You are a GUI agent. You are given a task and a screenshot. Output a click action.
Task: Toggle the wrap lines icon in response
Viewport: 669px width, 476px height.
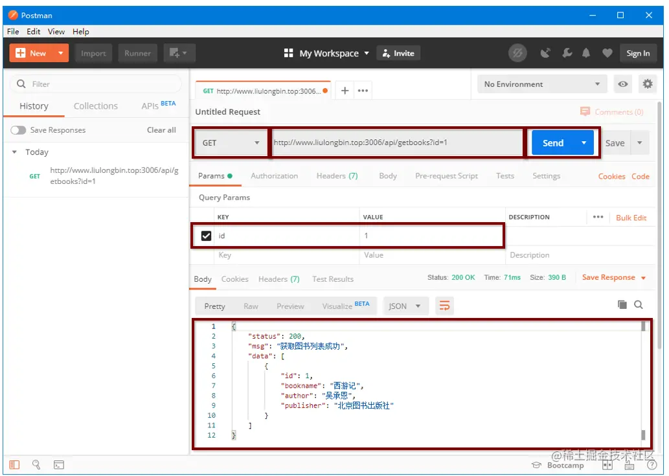(x=444, y=306)
